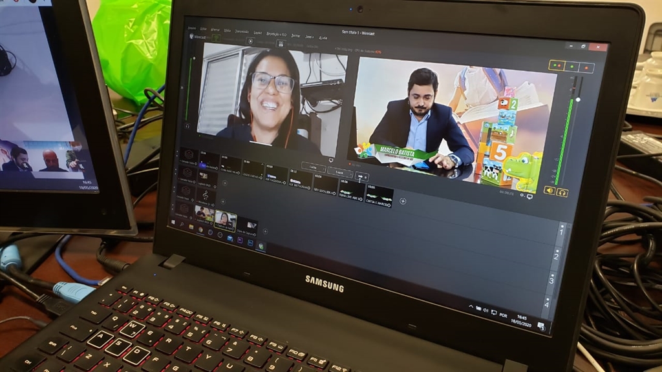Open the notification center icon

(541, 325)
